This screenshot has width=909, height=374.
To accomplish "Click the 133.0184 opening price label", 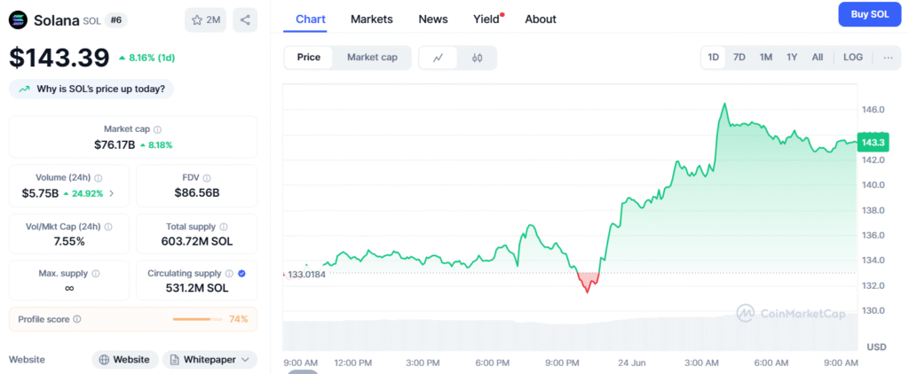I will (306, 275).
